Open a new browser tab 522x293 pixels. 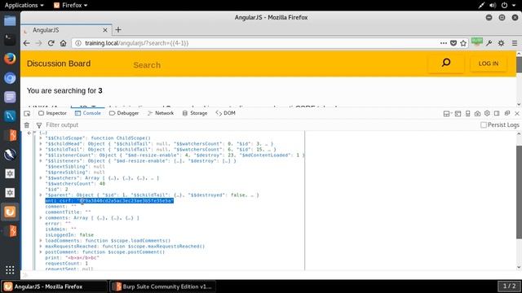118,30
